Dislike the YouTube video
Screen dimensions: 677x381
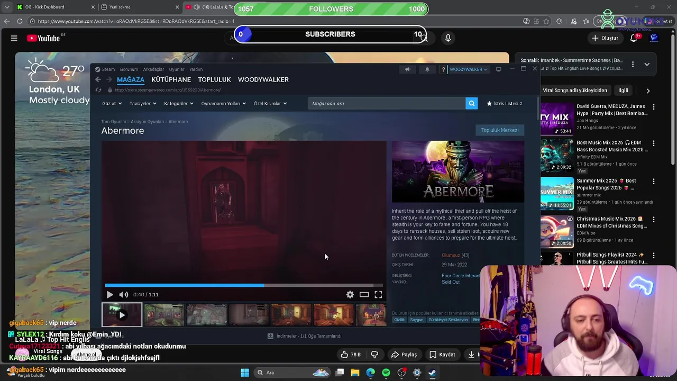click(374, 355)
